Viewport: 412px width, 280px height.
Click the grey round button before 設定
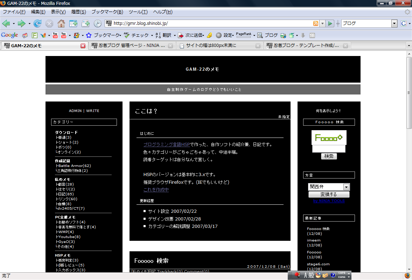pyautogui.click(x=219, y=35)
